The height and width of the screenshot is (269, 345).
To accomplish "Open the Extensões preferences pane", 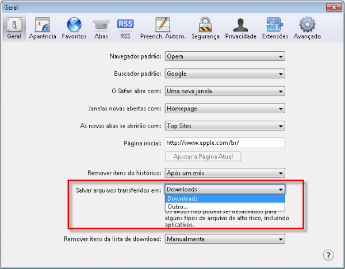I will point(274,28).
